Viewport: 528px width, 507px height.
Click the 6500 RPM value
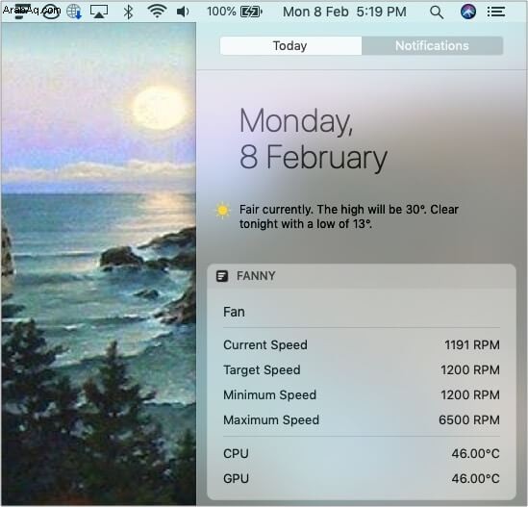(469, 420)
